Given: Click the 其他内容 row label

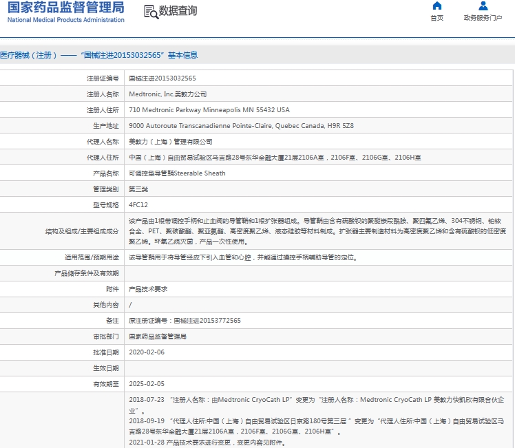Looking at the screenshot, I should 106,305.
